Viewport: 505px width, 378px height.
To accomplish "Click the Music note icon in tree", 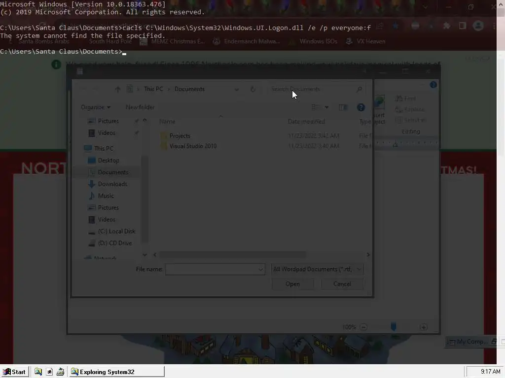I will pyautogui.click(x=92, y=196).
